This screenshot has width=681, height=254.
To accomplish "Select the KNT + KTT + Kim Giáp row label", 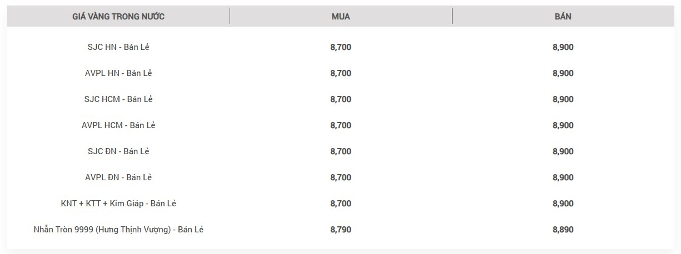I will click(118, 204).
